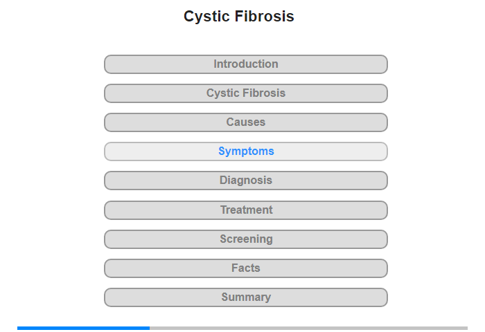Screen dimensions: 485x332
Task: Choose Treatment in the section list
Action: coord(246,210)
